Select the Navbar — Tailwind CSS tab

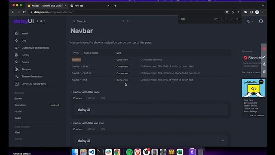[x=47, y=6]
